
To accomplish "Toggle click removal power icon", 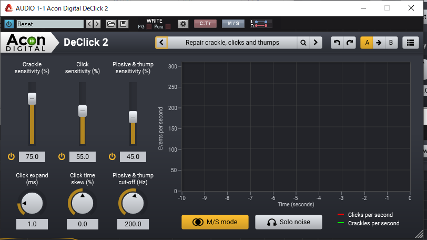I will click(x=62, y=157).
